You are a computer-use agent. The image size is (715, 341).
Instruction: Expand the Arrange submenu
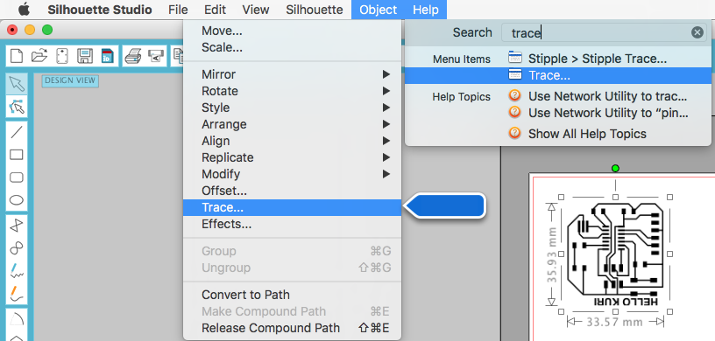(292, 124)
